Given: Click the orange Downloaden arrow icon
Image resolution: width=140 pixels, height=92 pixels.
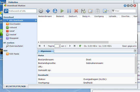Looking at the screenshot, I should point(7,24).
